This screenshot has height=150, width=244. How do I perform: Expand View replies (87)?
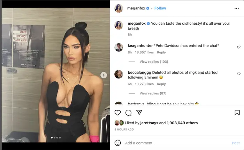pos(153,93)
